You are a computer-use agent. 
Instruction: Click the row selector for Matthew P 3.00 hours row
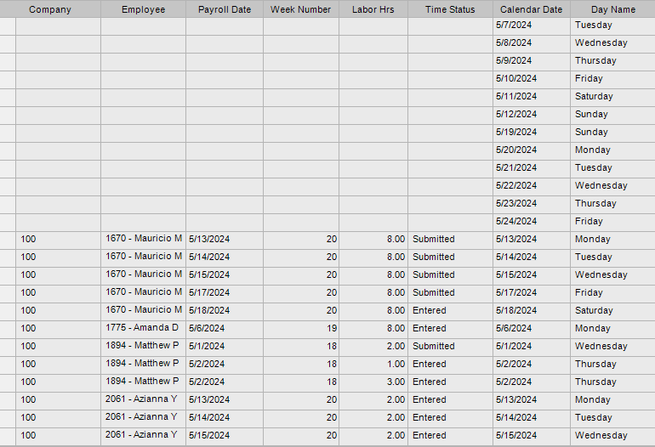(8, 382)
